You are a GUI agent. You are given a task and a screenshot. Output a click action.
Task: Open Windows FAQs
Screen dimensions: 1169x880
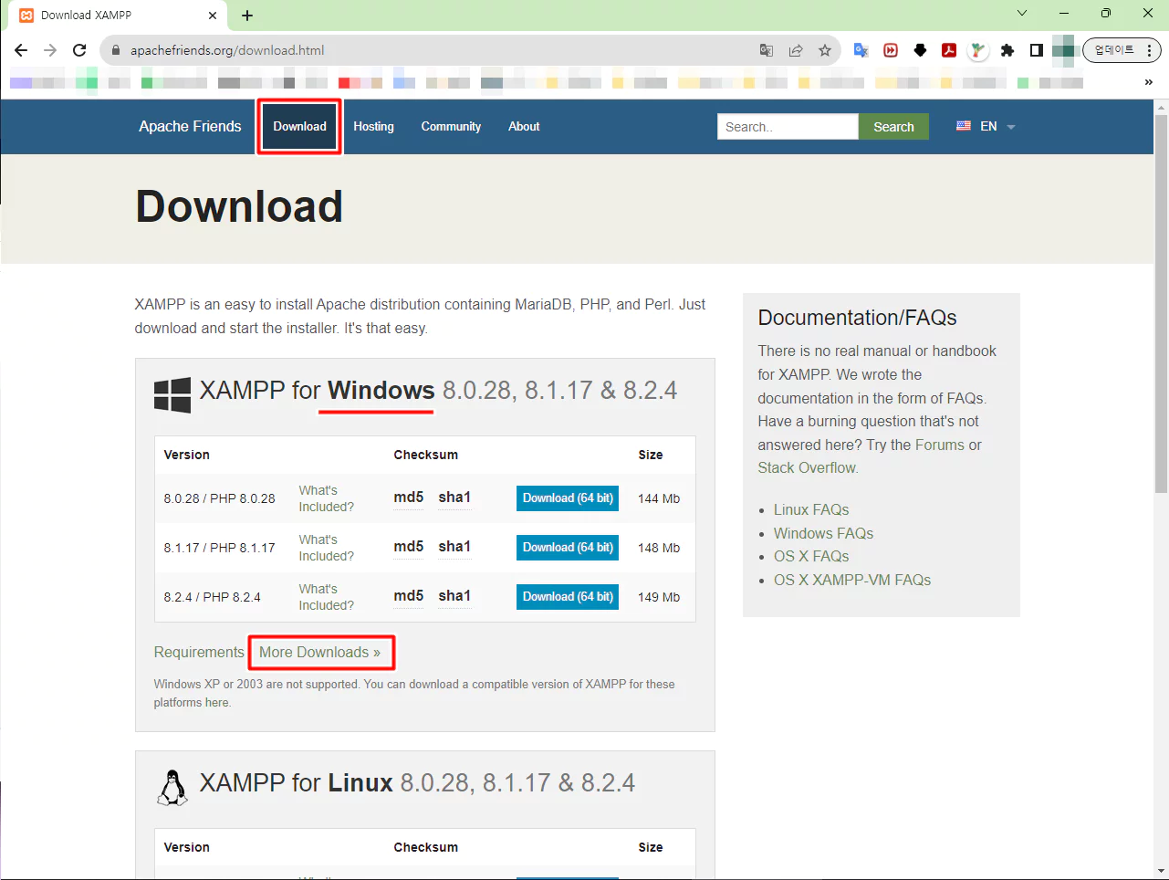pyautogui.click(x=823, y=533)
